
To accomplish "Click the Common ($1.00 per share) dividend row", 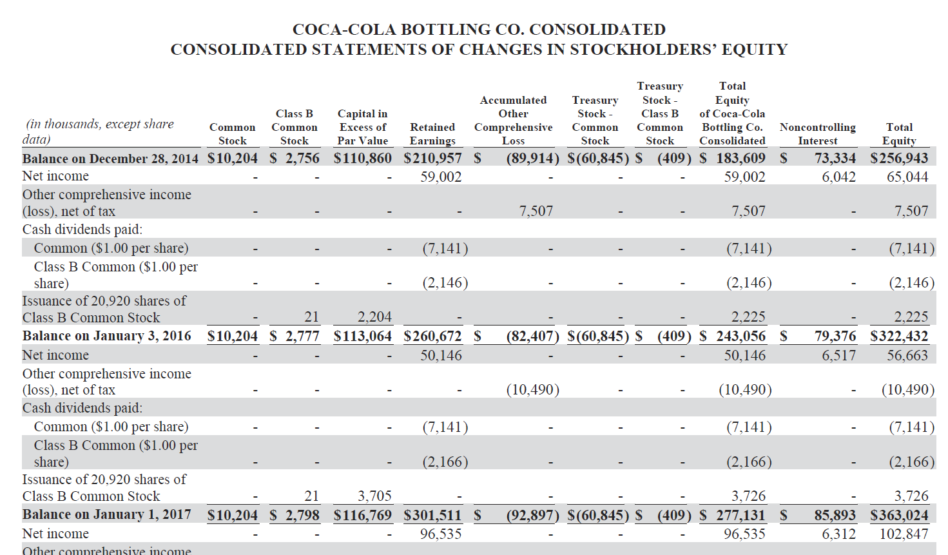I will tap(113, 247).
